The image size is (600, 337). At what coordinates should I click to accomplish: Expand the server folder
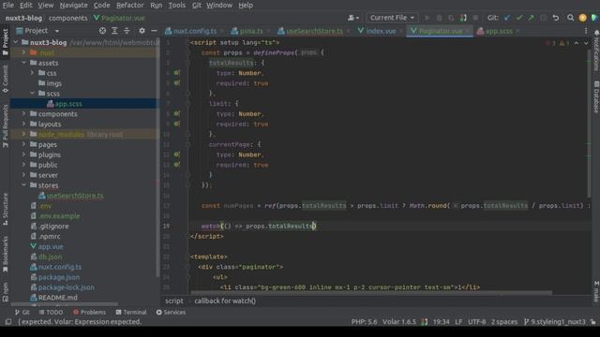click(24, 175)
